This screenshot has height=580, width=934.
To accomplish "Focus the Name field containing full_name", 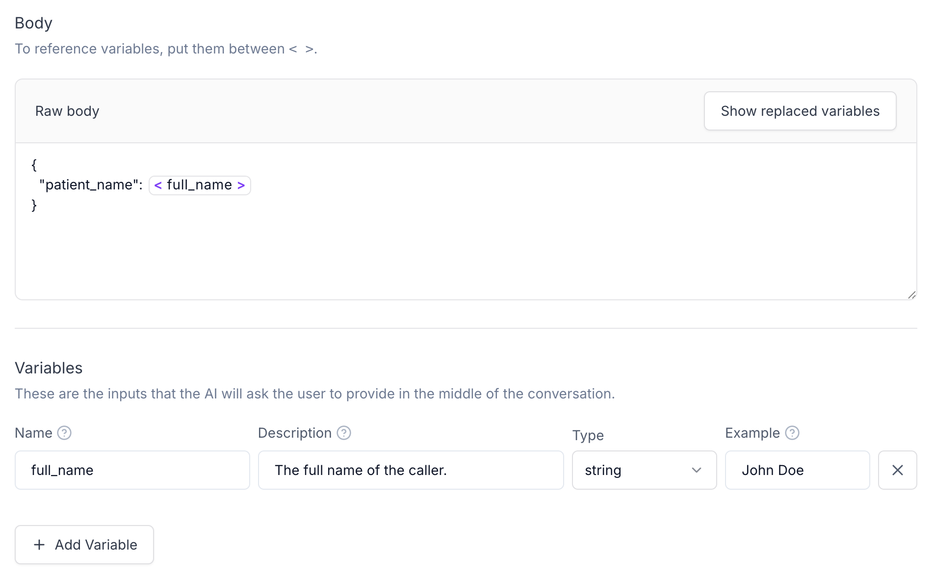I will [132, 470].
